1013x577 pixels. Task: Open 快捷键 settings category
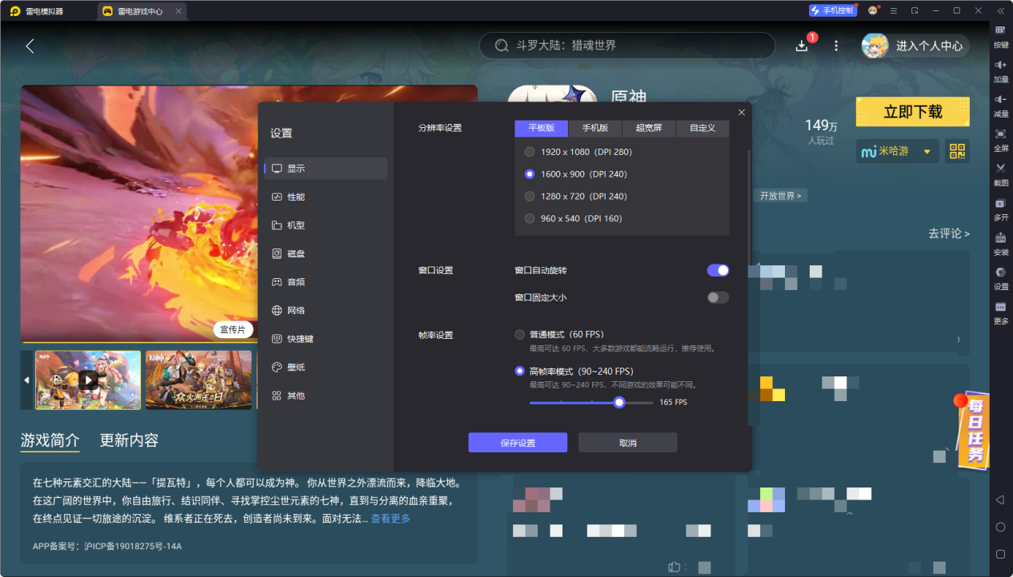point(326,339)
